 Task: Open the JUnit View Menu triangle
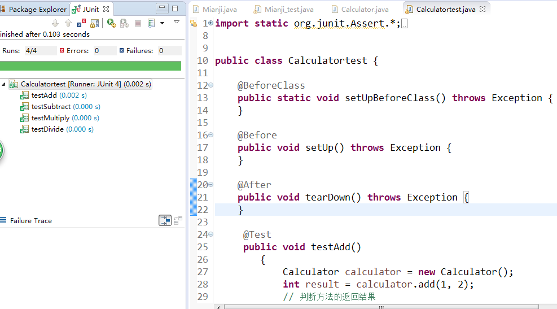(177, 22)
